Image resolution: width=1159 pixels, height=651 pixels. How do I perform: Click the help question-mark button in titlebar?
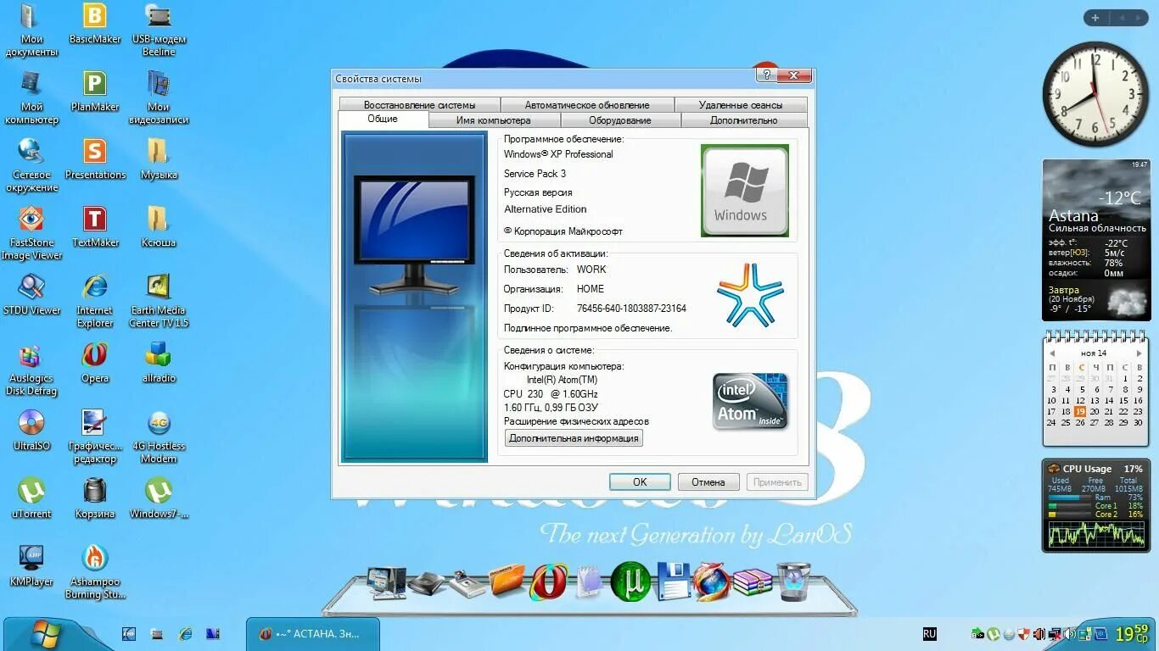766,75
